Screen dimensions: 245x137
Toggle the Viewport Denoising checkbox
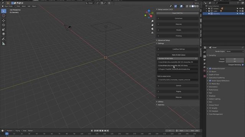click(243, 65)
